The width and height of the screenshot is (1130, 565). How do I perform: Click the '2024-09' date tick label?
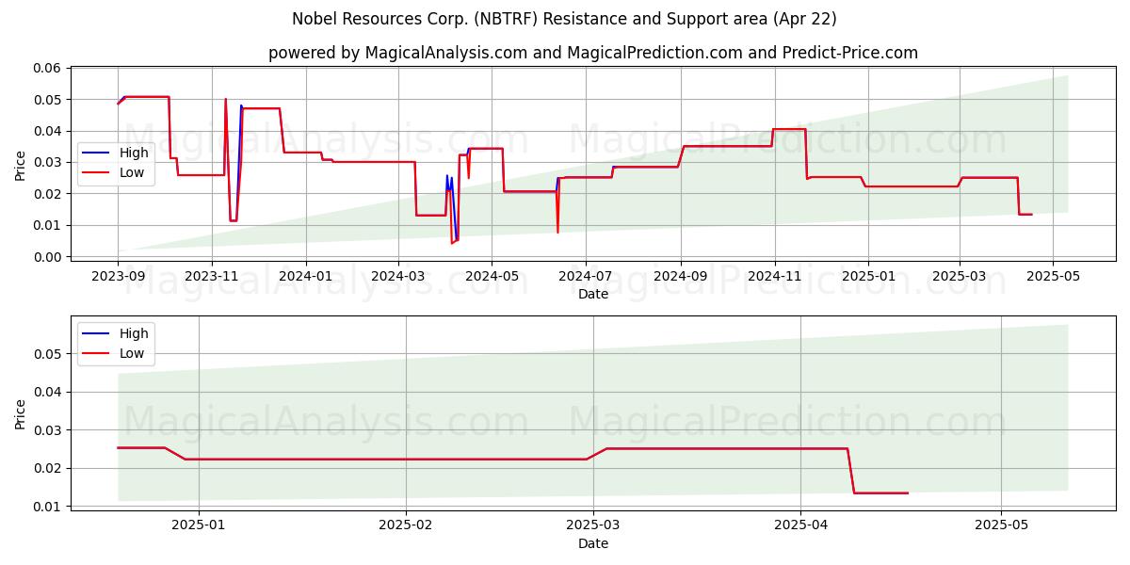(680, 278)
